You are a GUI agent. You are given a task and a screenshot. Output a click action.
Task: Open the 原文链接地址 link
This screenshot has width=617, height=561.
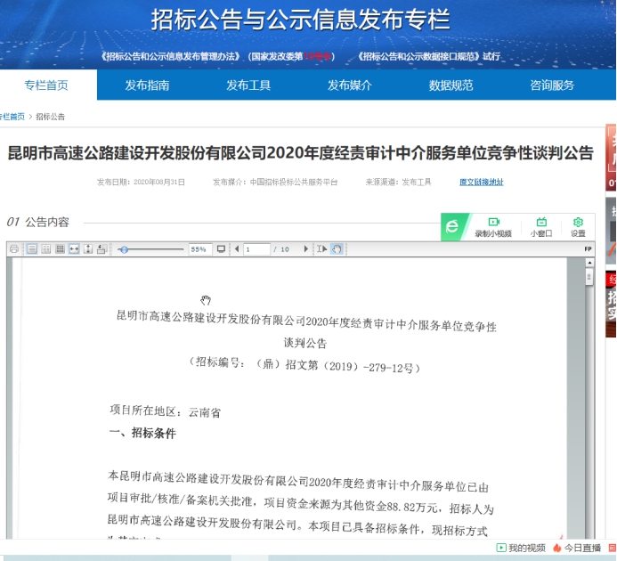481,182
